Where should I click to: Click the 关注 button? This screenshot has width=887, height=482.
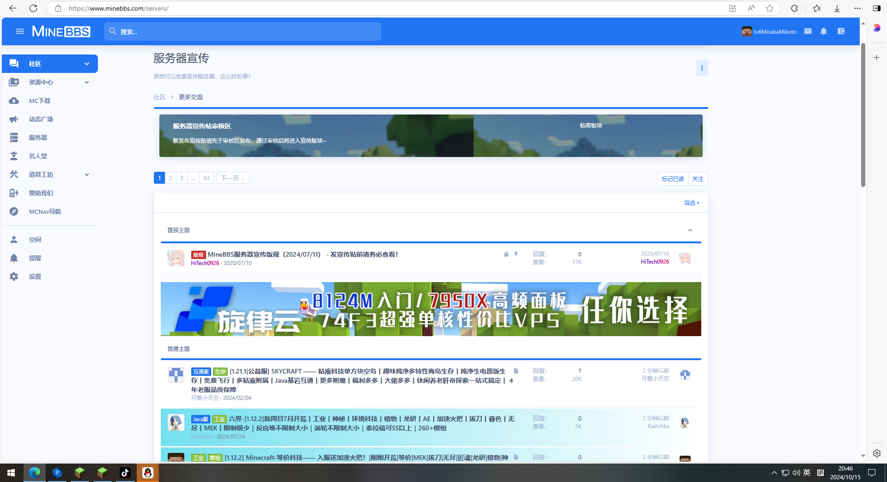coord(698,179)
